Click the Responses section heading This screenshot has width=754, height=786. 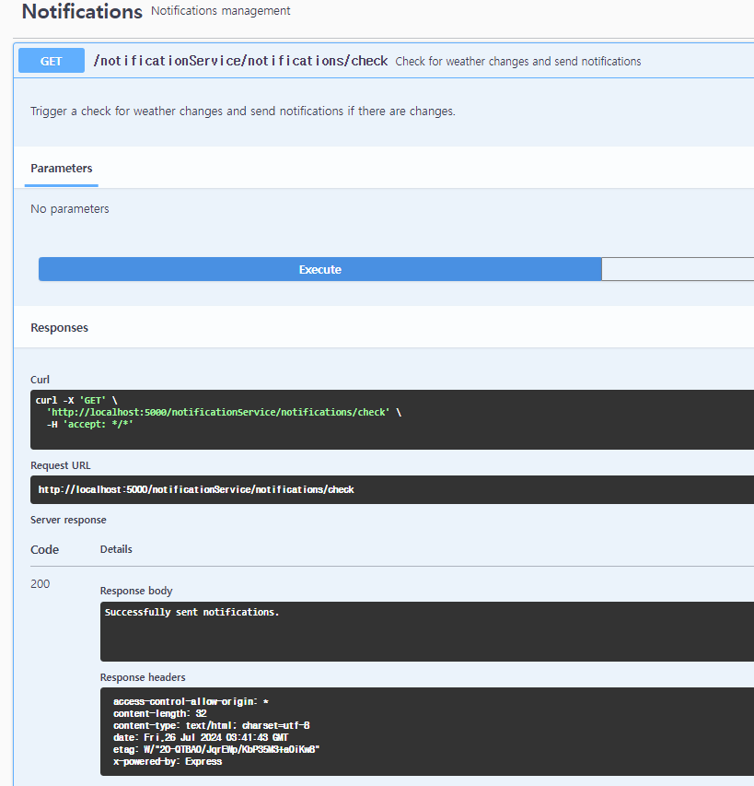click(59, 327)
